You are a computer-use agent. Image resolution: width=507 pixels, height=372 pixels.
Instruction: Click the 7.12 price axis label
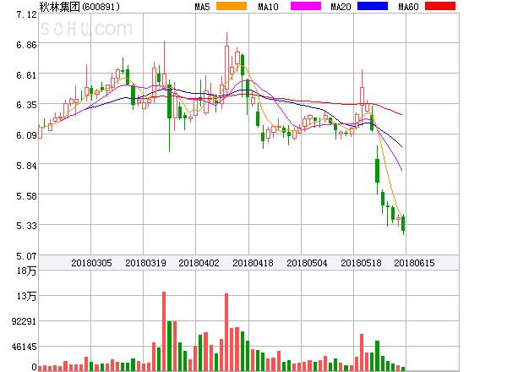(26, 14)
